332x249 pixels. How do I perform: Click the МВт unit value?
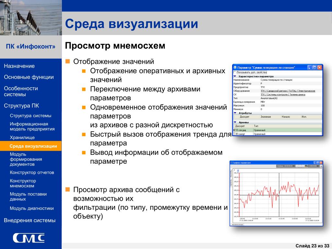pos(263,102)
